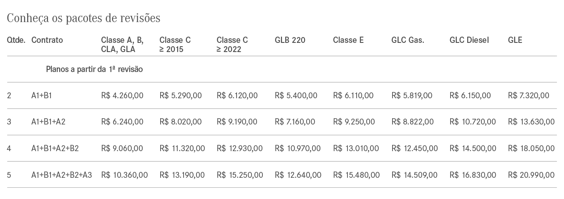Viewport: 564px width, 199px height.
Task: Click the 'GLB 220' column header
Action: tap(290, 40)
